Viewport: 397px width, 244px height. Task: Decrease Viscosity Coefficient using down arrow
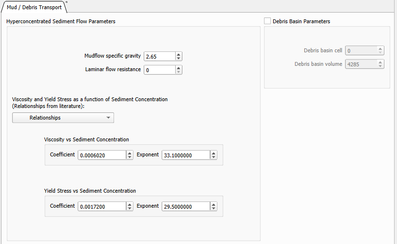point(130,157)
